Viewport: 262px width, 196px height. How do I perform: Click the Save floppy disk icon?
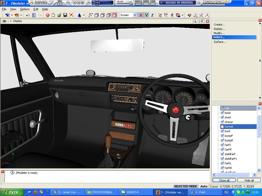pos(65,15)
